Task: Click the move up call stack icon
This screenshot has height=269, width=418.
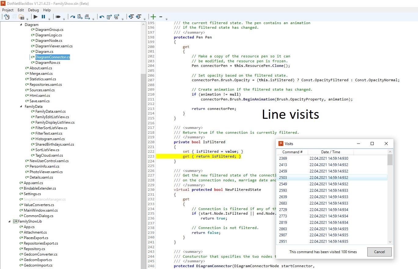Action: [x=131, y=17]
